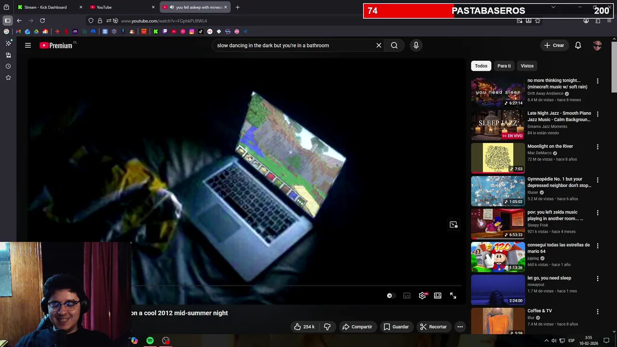Dislike the video
The image size is (617, 347).
tap(327, 327)
